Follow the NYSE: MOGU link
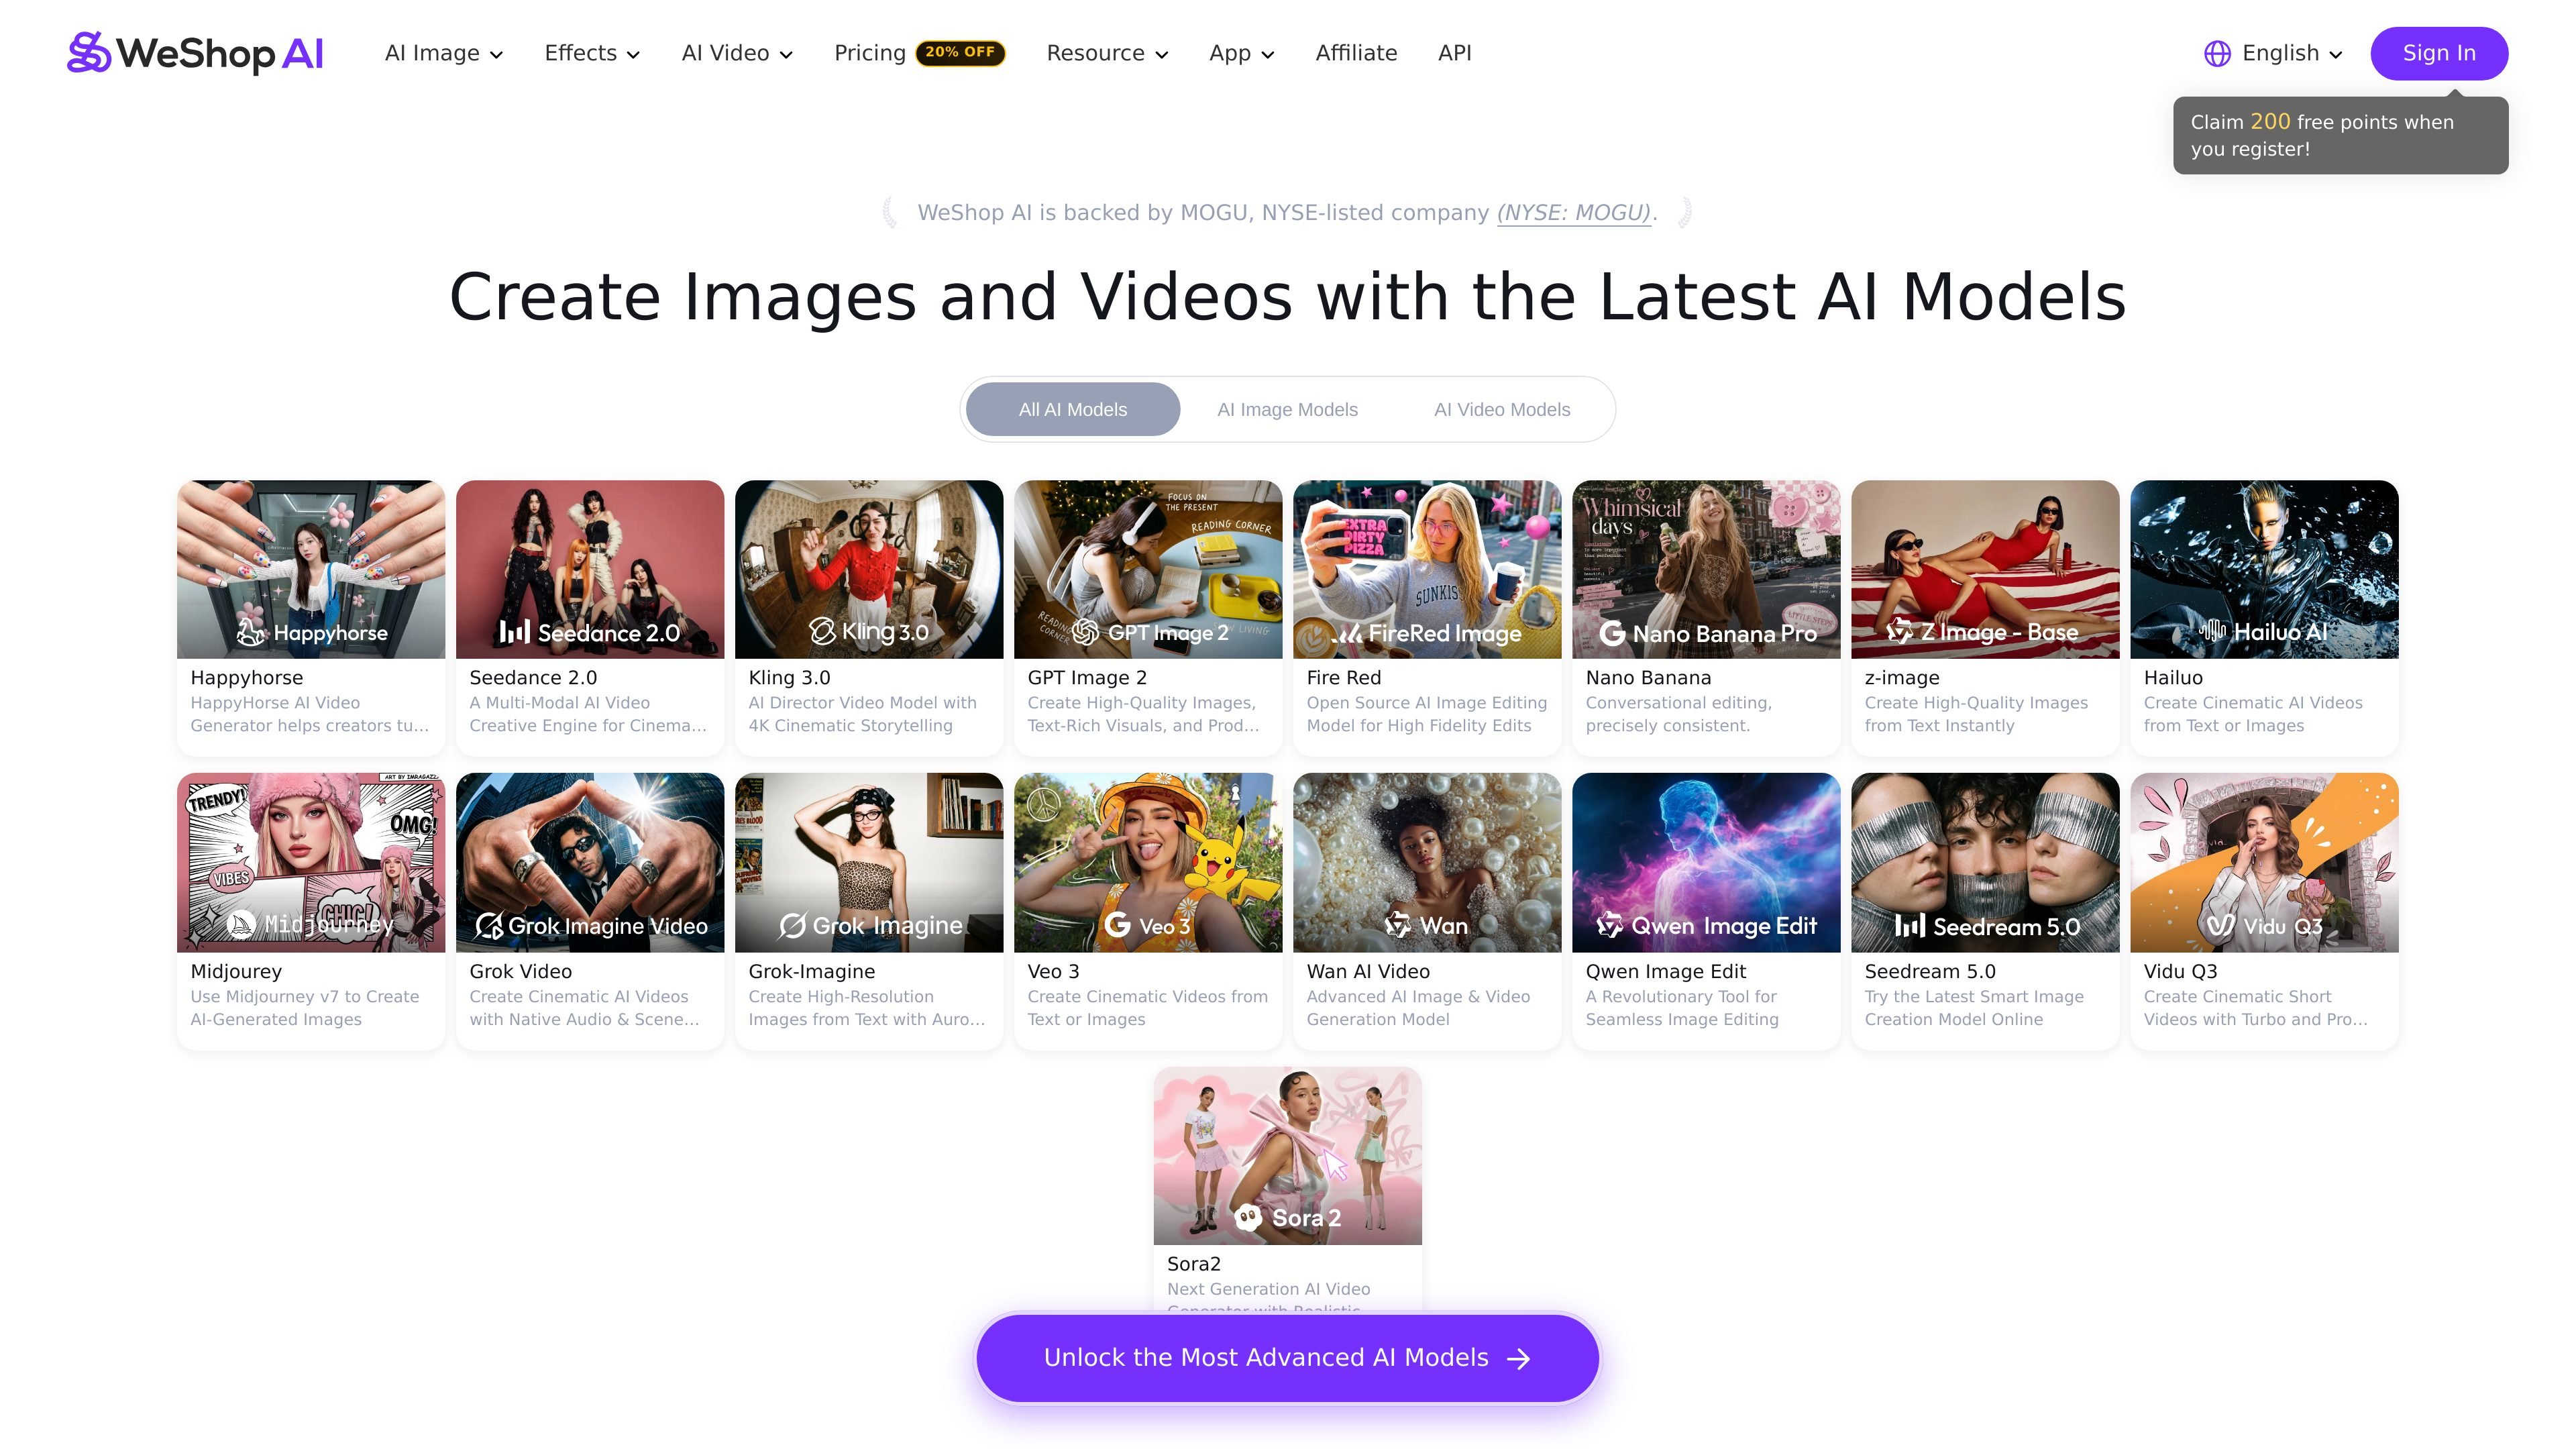Viewport: 2576px width, 1449px height. (1573, 213)
